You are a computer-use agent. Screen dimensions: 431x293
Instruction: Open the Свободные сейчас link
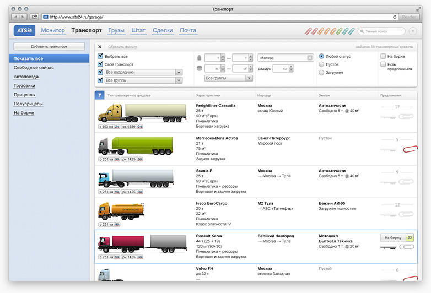coord(34,68)
